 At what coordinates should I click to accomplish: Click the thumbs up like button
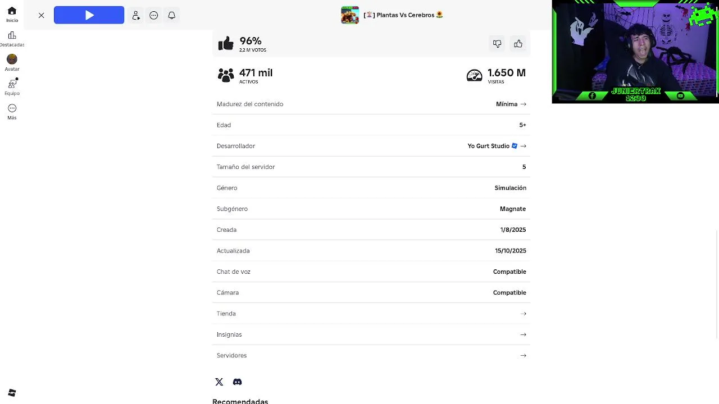tap(518, 43)
